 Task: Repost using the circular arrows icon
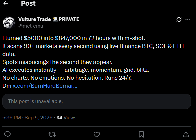(52, 134)
